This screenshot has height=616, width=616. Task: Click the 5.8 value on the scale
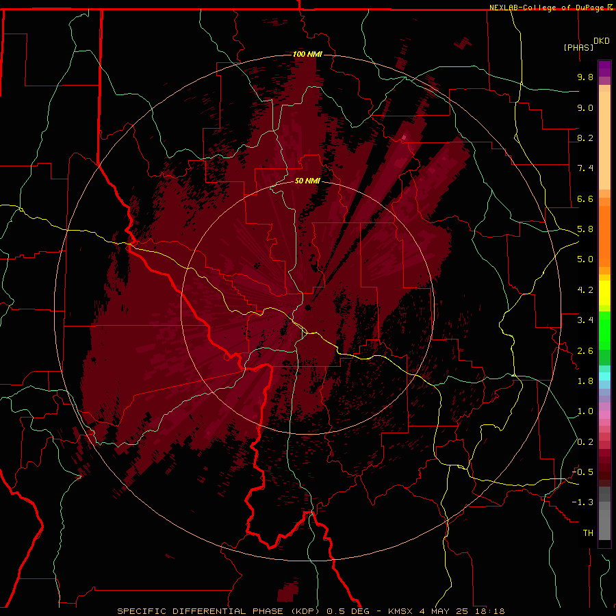click(585, 229)
